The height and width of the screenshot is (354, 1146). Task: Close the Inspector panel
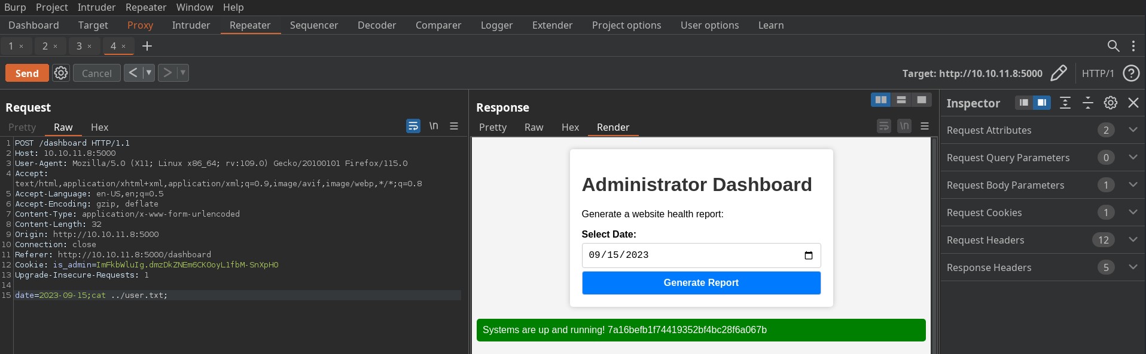click(x=1133, y=103)
